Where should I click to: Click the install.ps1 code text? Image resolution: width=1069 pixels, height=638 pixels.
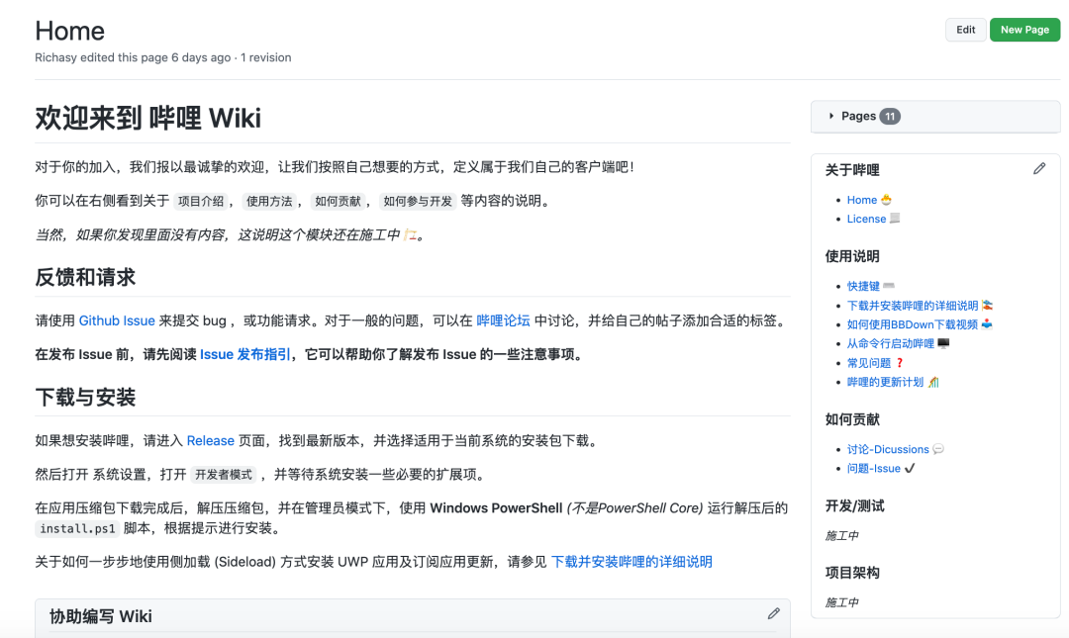click(77, 528)
